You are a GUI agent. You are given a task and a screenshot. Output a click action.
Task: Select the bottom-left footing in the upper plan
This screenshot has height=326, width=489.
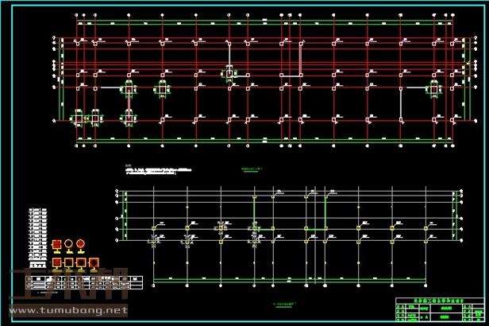(79, 119)
